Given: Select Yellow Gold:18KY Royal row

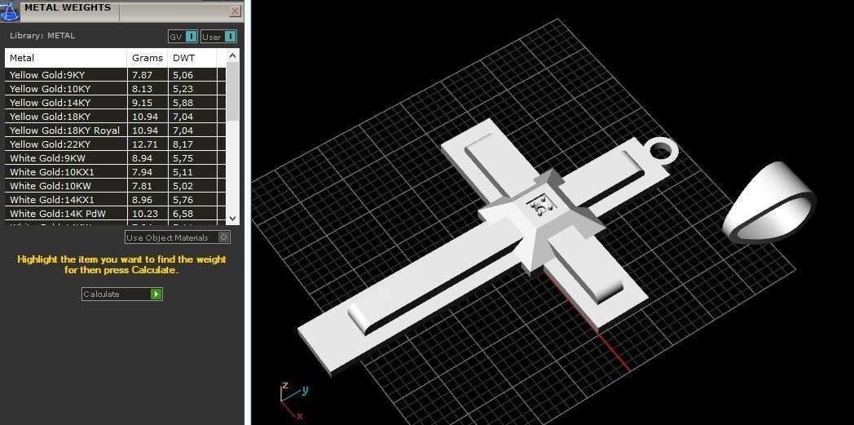Looking at the screenshot, I should click(x=115, y=131).
